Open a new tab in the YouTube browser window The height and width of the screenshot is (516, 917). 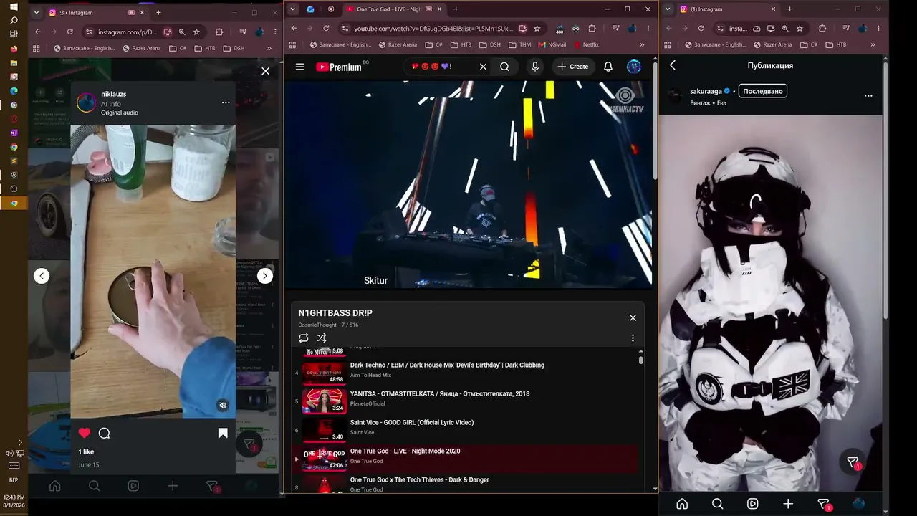click(x=456, y=9)
